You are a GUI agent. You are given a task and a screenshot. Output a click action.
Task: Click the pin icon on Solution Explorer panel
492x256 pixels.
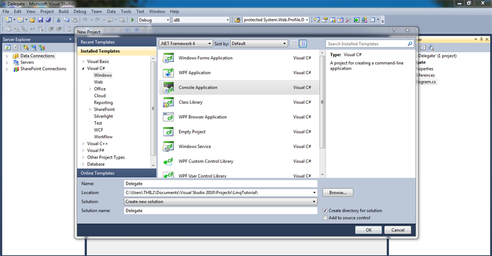pyautogui.click(x=481, y=39)
